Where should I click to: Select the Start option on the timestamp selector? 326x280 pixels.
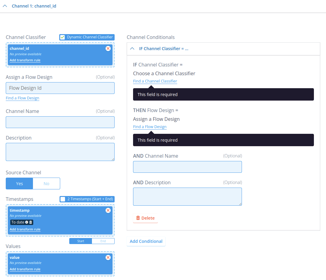point(80,241)
